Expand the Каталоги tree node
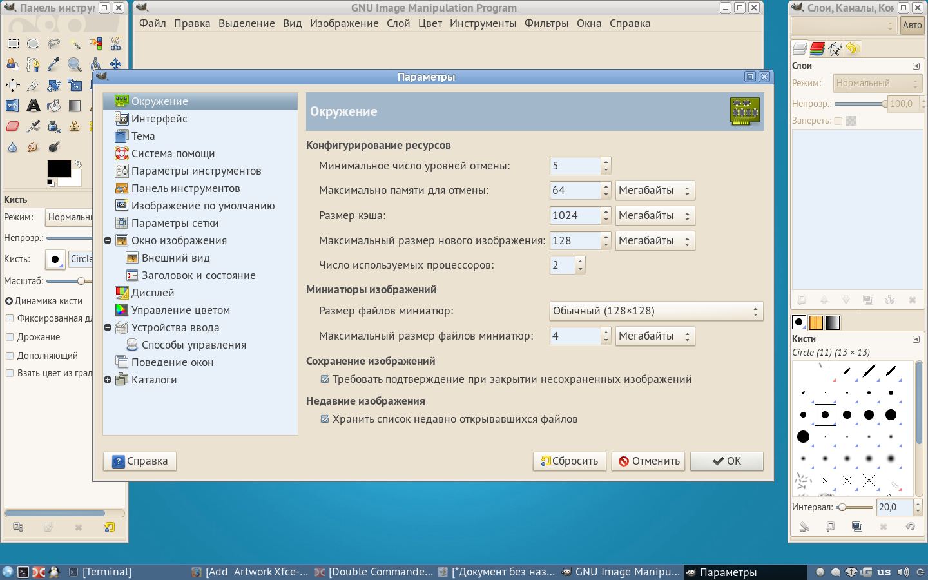The height and width of the screenshot is (580, 928). pyautogui.click(x=108, y=380)
